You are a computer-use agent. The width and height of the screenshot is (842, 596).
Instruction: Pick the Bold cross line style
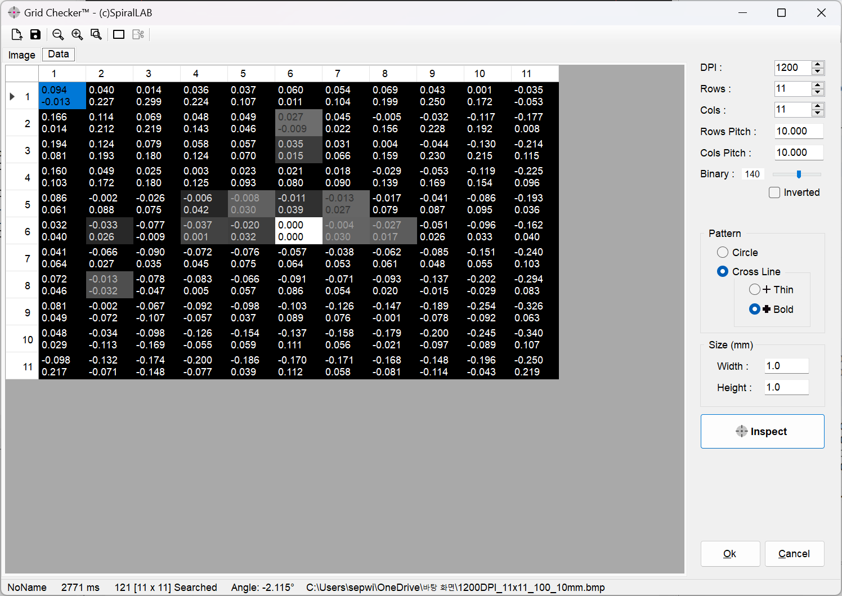[755, 309]
